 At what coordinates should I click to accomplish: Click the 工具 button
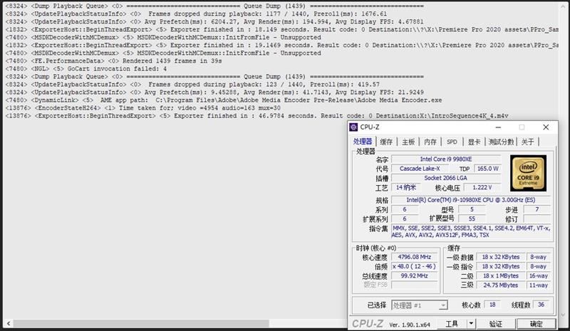pyautogui.click(x=452, y=324)
